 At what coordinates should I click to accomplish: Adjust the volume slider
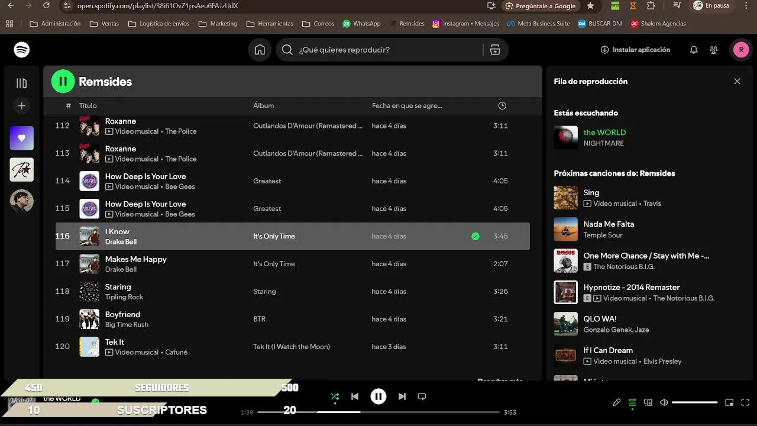point(695,402)
